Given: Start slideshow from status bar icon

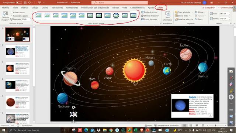Looking at the screenshot, I should point(203,126).
